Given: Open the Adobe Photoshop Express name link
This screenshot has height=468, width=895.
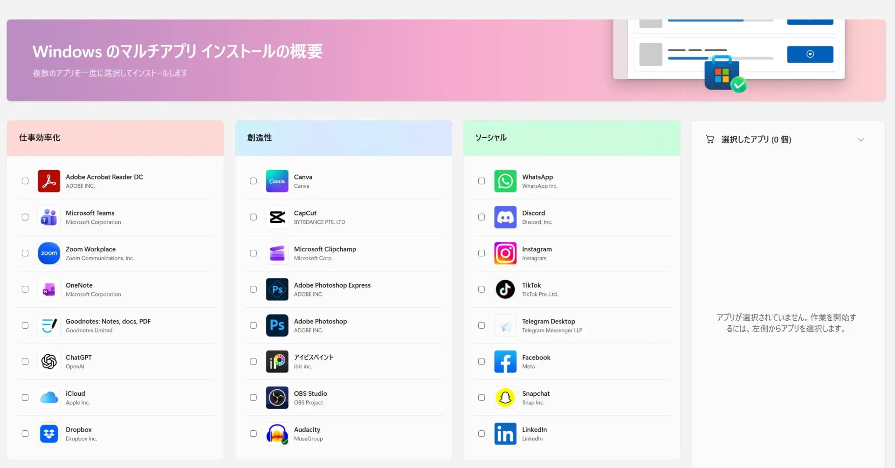Looking at the screenshot, I should coord(332,285).
